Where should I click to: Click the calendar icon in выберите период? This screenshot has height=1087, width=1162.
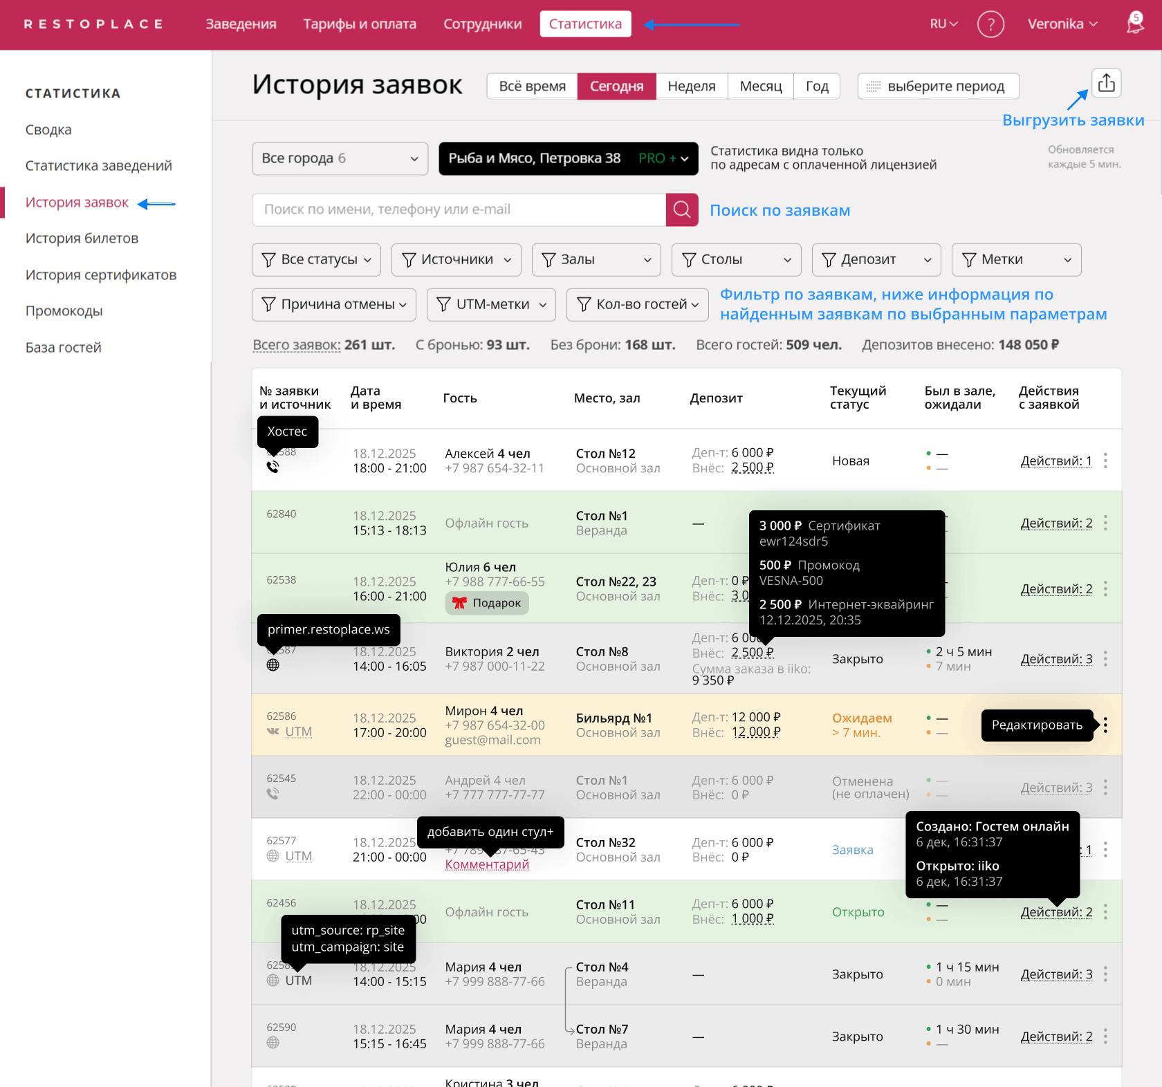click(x=874, y=86)
